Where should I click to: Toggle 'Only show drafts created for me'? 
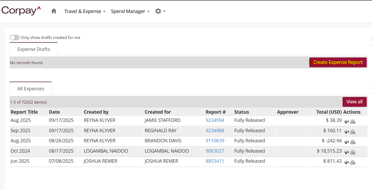click(x=15, y=38)
